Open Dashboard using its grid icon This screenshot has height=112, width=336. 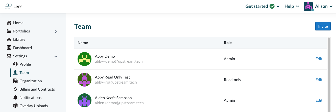9,48
